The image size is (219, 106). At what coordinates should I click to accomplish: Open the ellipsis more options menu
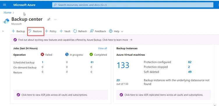click(55, 19)
